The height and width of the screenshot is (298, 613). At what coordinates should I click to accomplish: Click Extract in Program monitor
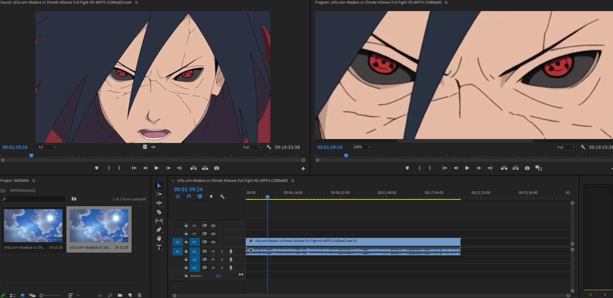(516, 168)
